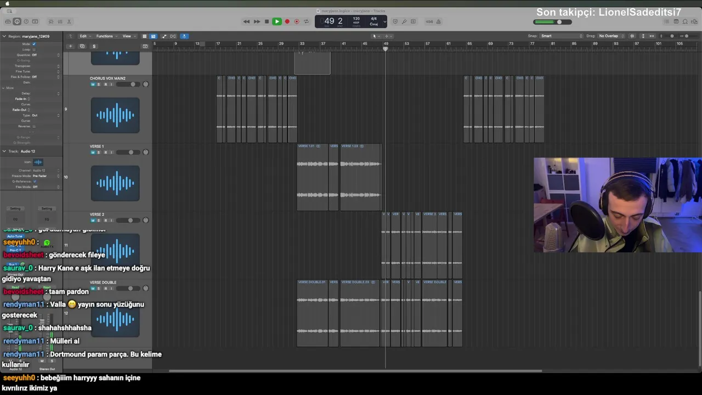
Task: Open the Functions menu
Action: pyautogui.click(x=106, y=36)
